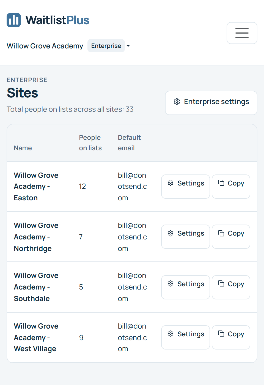Click the total people on lists summary text

[x=70, y=109]
